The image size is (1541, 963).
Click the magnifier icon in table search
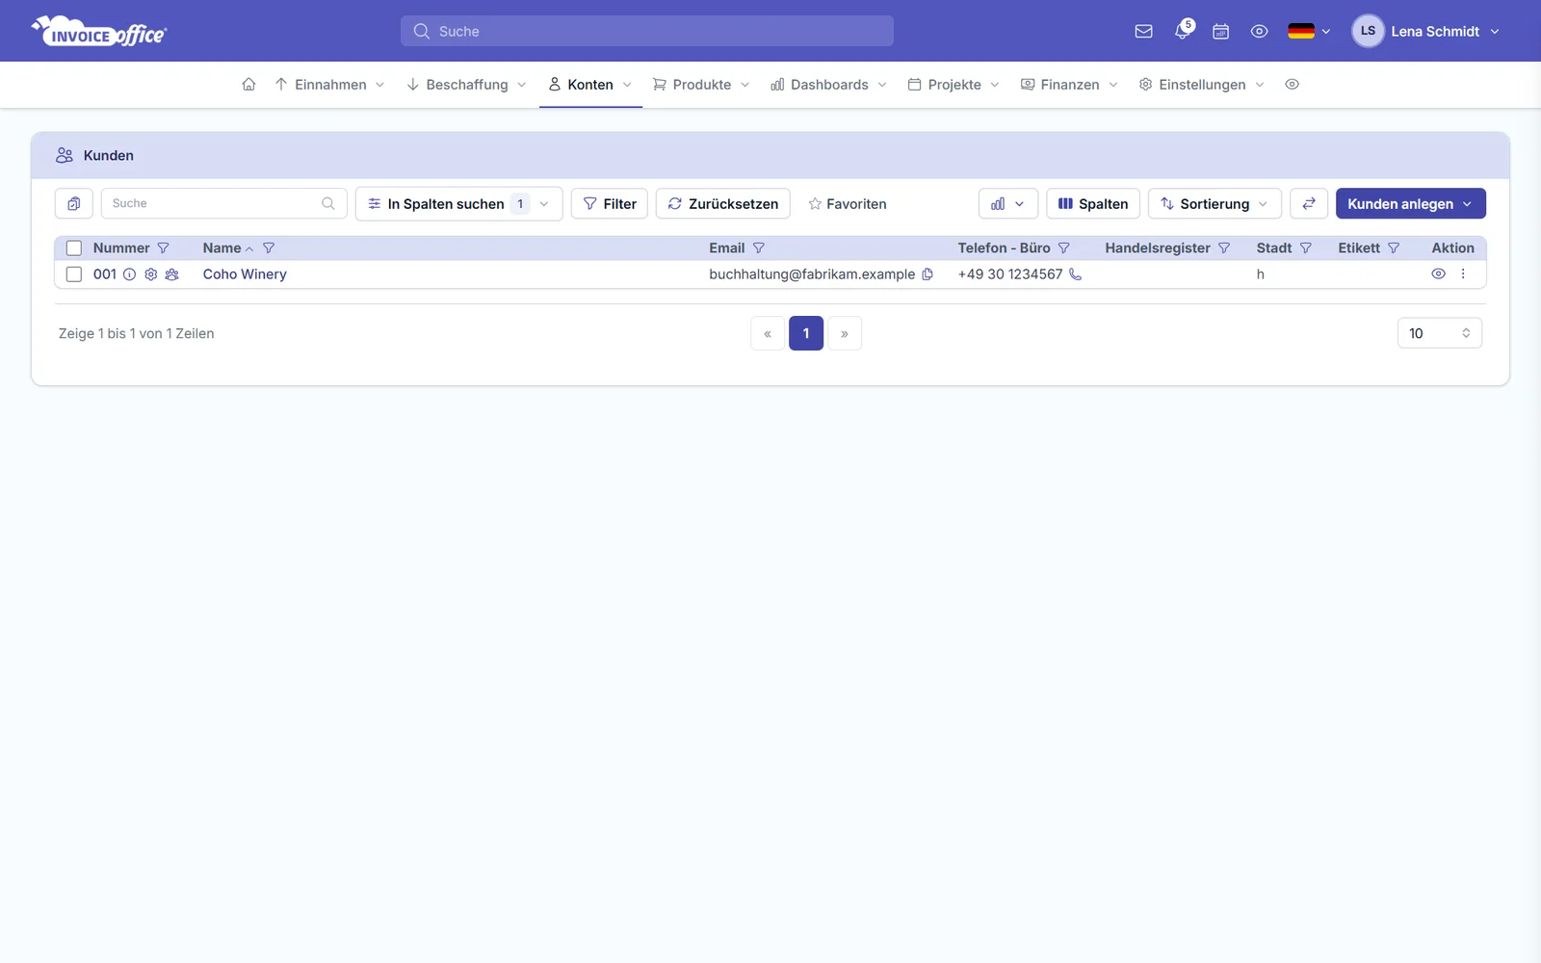[x=328, y=203]
